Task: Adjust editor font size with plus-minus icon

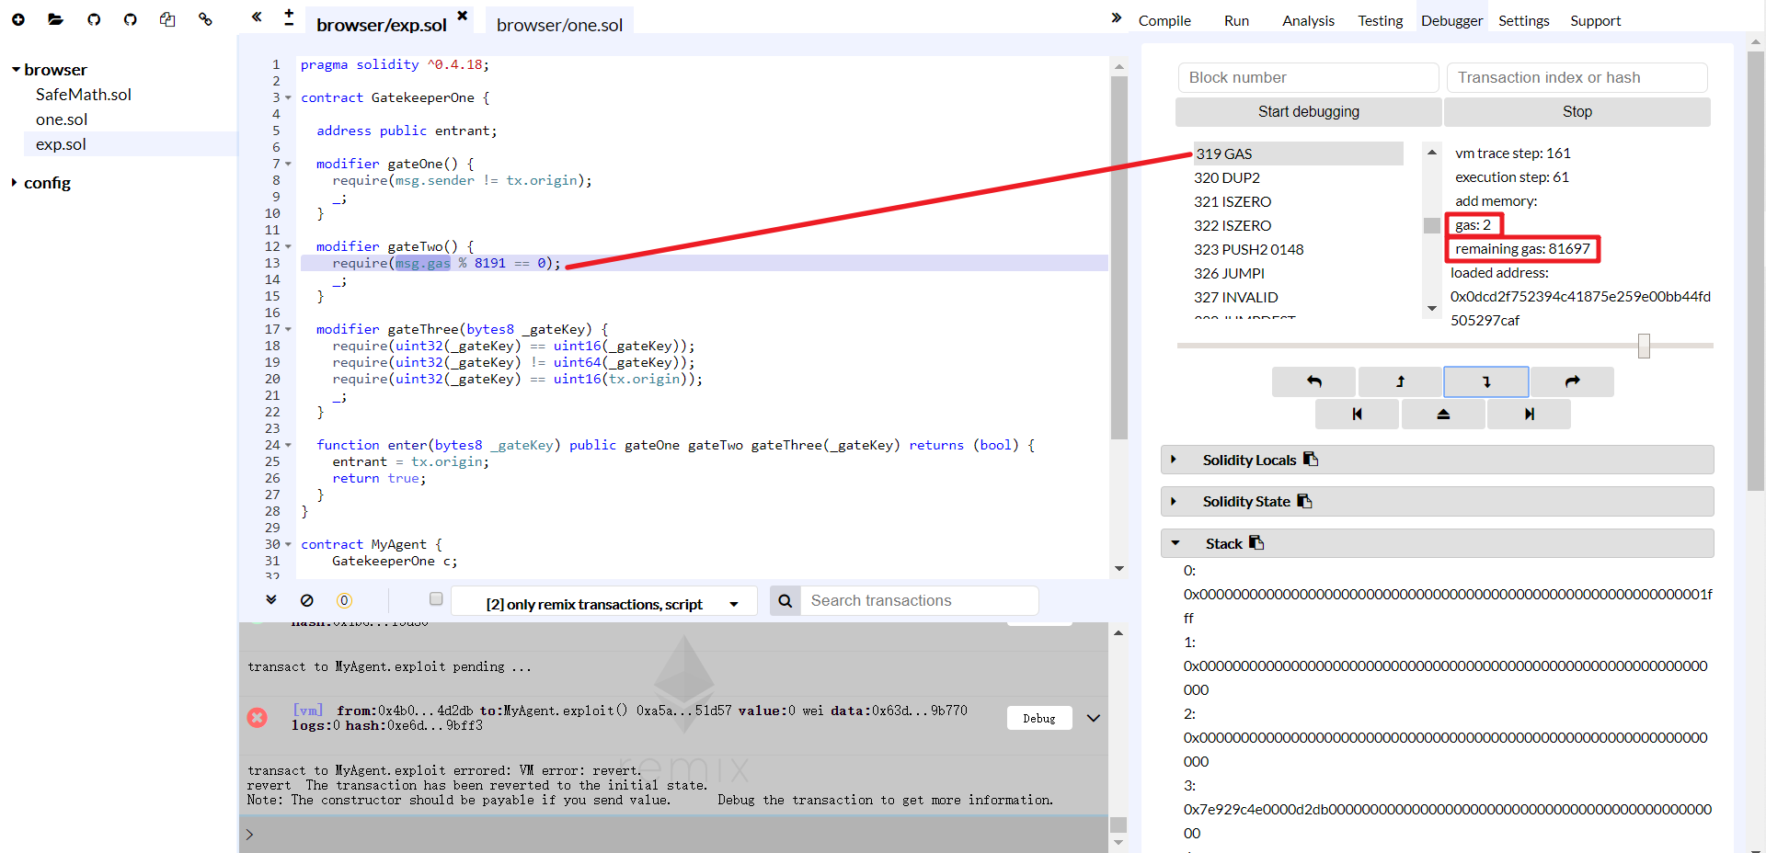Action: (289, 17)
